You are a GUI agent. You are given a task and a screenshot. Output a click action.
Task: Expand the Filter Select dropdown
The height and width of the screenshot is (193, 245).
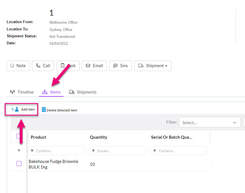[210, 123]
